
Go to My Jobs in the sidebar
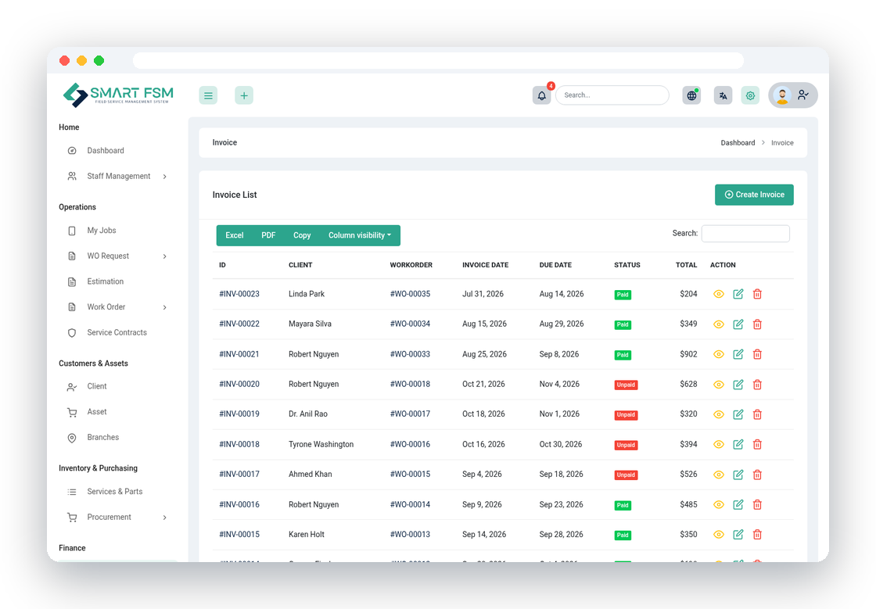click(102, 231)
